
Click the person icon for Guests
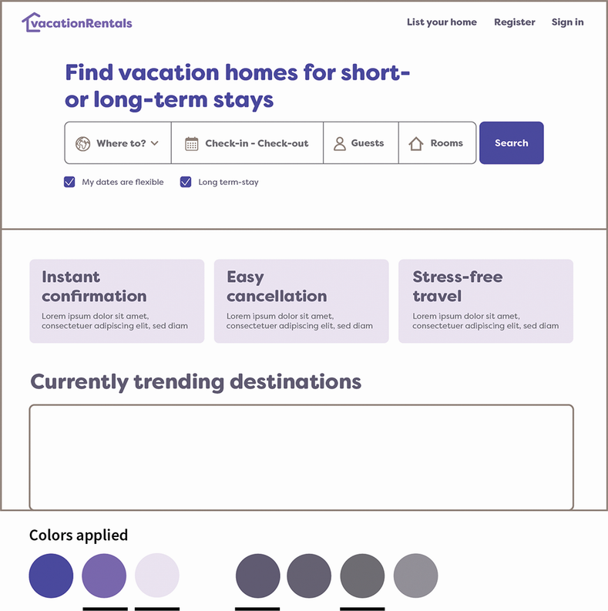[340, 143]
